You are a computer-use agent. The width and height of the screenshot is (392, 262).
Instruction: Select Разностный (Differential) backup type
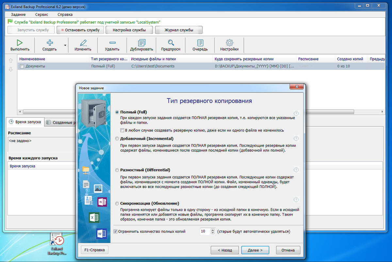click(x=117, y=170)
